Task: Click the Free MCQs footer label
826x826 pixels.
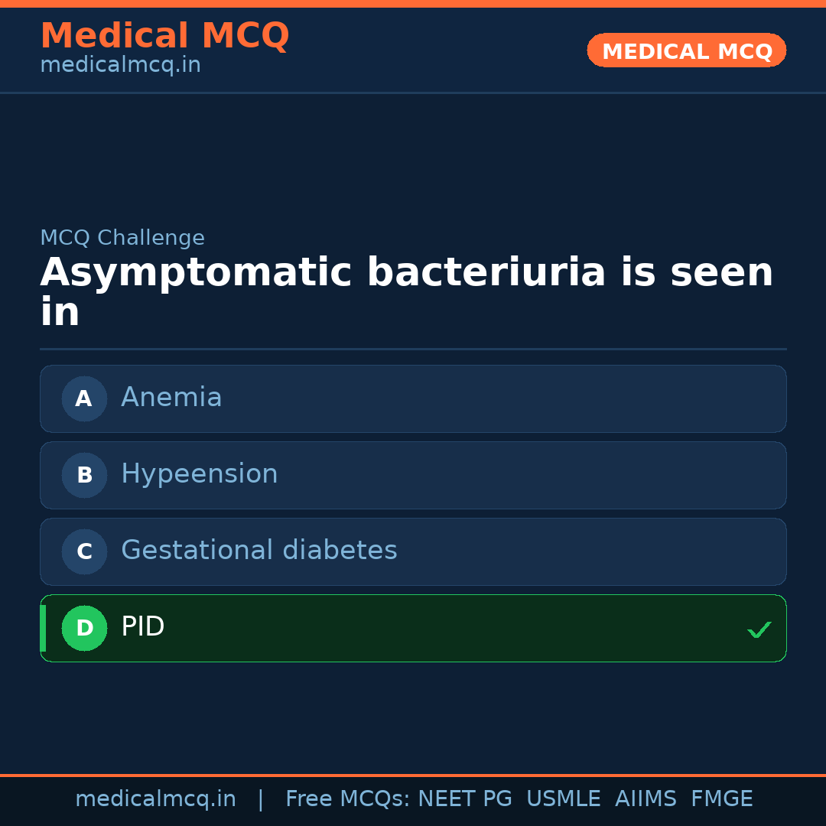Action: pyautogui.click(x=347, y=799)
